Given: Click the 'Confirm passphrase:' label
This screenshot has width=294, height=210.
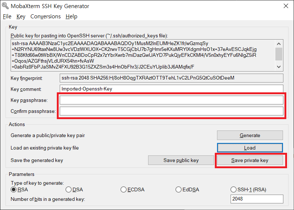Looking at the screenshot, I should [33, 111].
